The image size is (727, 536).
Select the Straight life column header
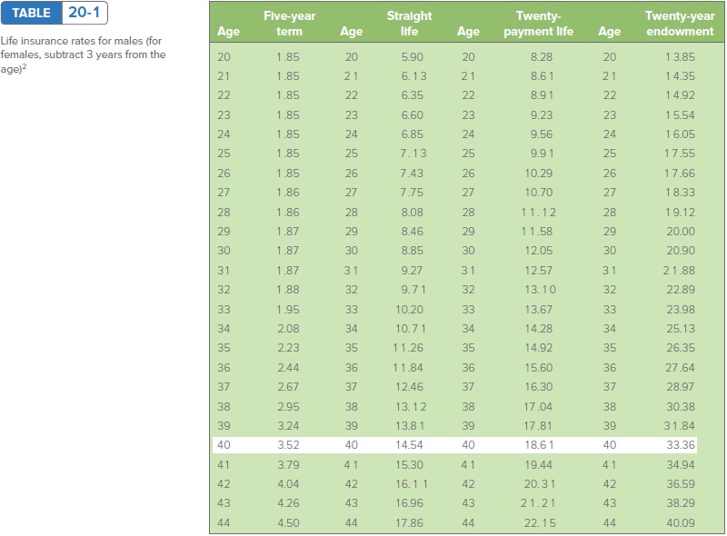click(x=409, y=24)
